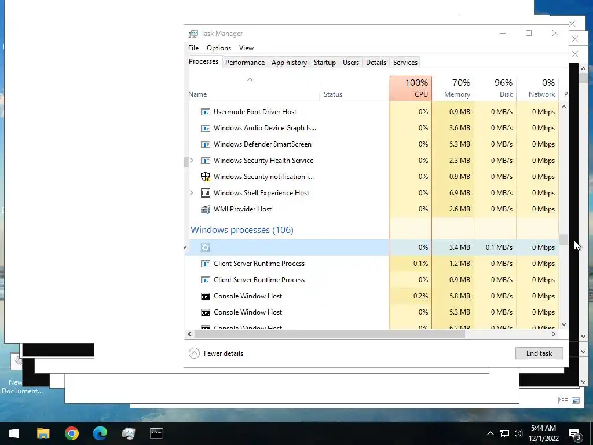Image resolution: width=593 pixels, height=445 pixels.
Task: Launch Microsoft Edge from the taskbar
Action: (x=100, y=433)
